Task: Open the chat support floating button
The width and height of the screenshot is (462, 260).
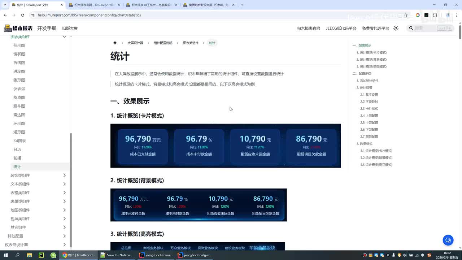Action: pyautogui.click(x=448, y=240)
